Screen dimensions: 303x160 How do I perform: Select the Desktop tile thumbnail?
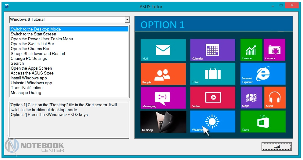tap(163, 121)
